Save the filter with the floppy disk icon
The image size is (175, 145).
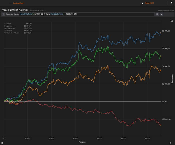(157, 14)
